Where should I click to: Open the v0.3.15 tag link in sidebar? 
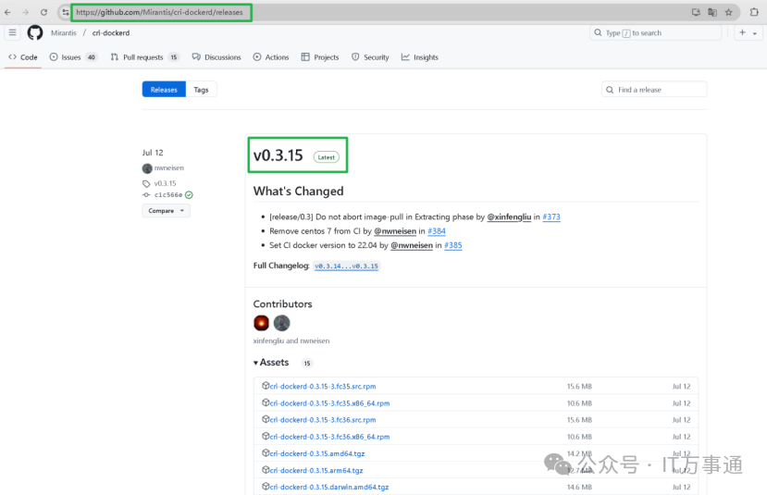point(165,183)
